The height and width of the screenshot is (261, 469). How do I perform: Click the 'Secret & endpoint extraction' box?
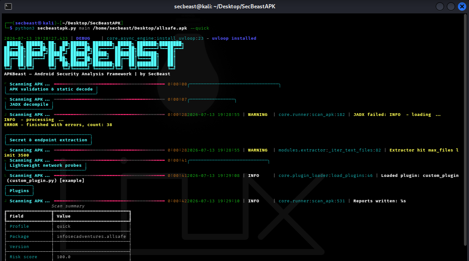click(49, 140)
